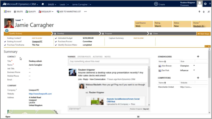Open the DISQUALIFY dropdown arrow
Image resolution: width=212 pixels, height=119 pixels.
pos(53,11)
